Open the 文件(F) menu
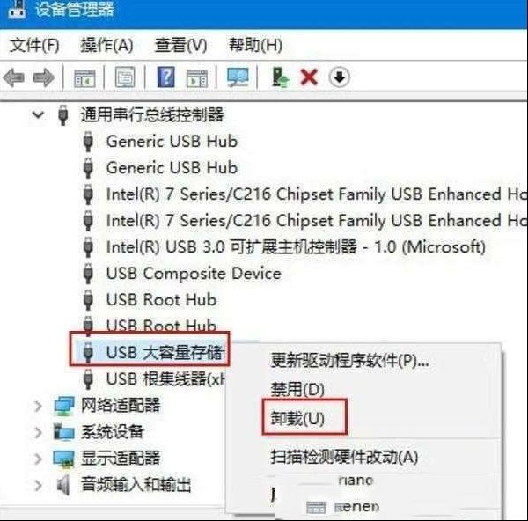528x521 pixels. 34,45
